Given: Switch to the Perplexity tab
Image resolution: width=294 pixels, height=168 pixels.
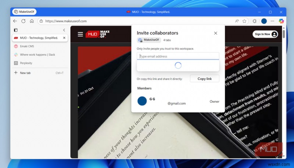Looking at the screenshot, I should click(x=40, y=63).
